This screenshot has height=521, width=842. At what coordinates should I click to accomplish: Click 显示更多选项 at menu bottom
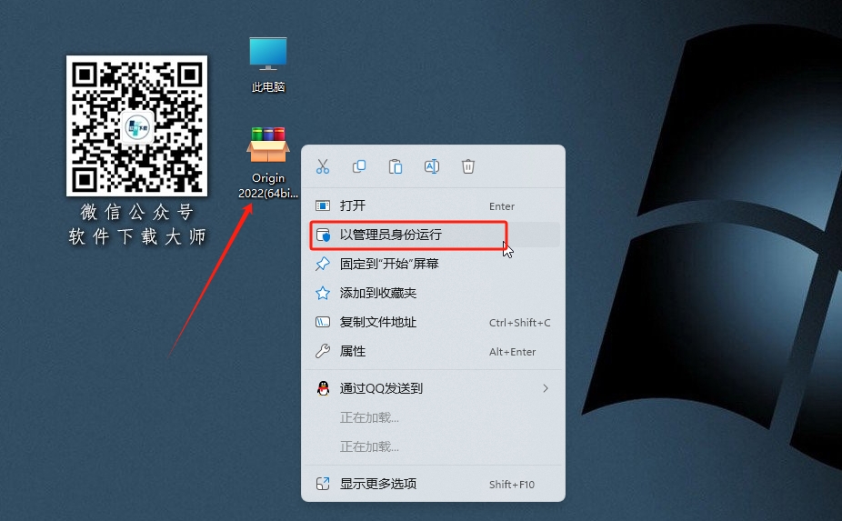[x=434, y=484]
